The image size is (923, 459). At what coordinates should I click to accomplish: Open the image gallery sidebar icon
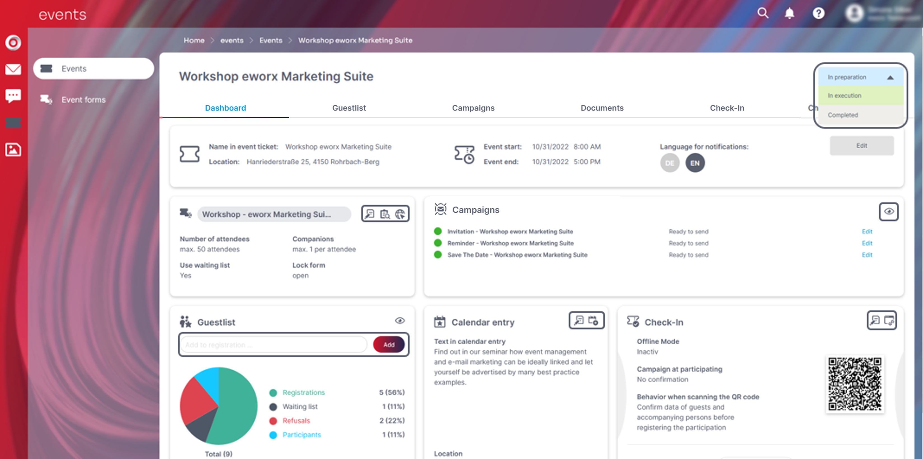click(x=13, y=149)
